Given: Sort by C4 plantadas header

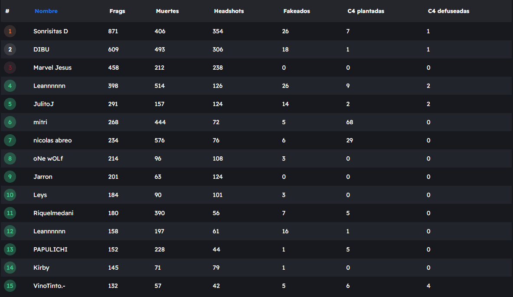Looking at the screenshot, I should tap(366, 11).
